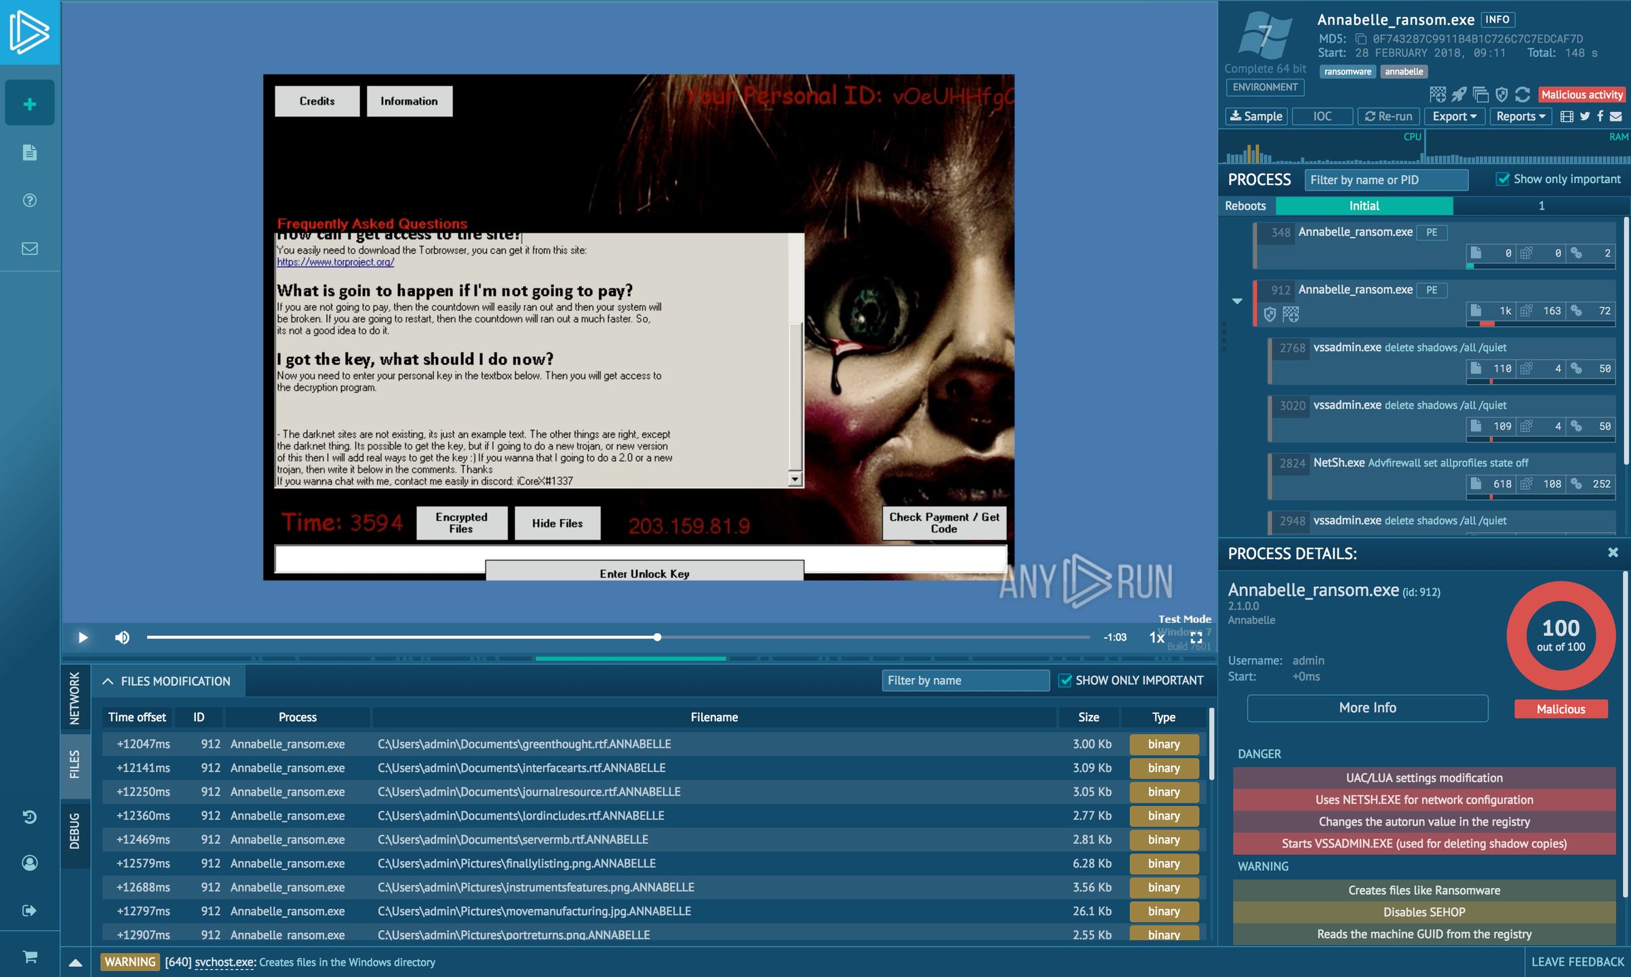
Task: Click the film strip video icon
Action: [x=1567, y=117]
